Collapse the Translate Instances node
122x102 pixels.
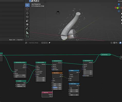click(53, 61)
